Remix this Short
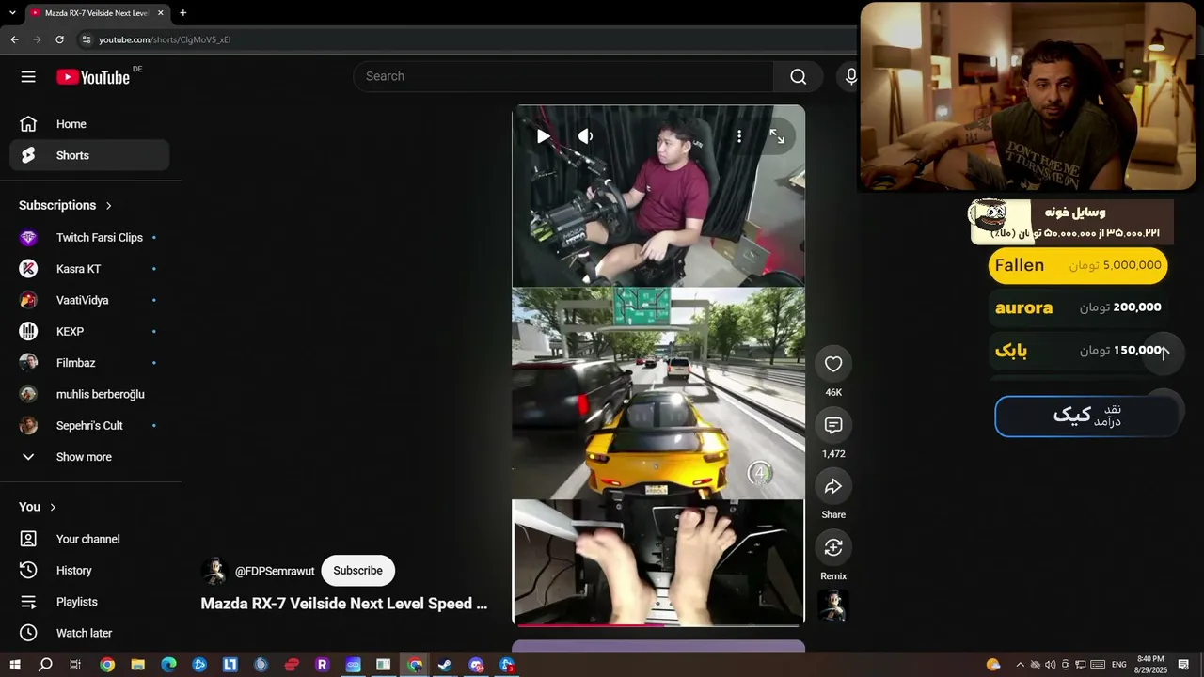 pos(833,547)
